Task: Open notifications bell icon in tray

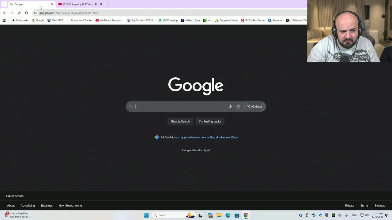Action: pos(386,215)
